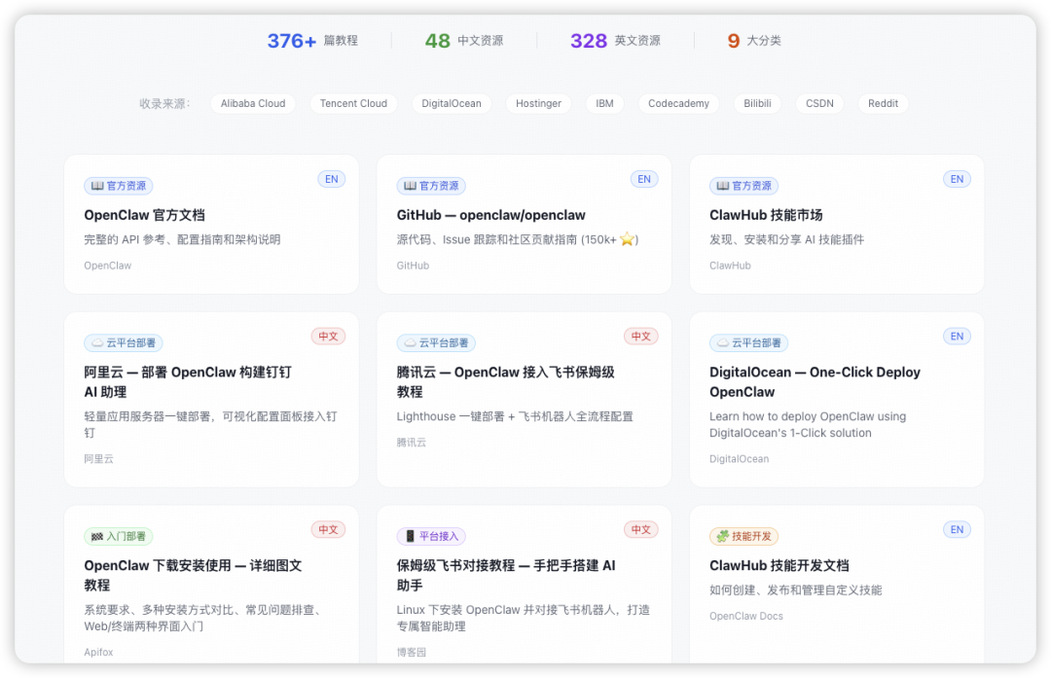Toggle the EN badge on DigitalOcean card
The height and width of the screenshot is (678, 1051).
click(957, 336)
